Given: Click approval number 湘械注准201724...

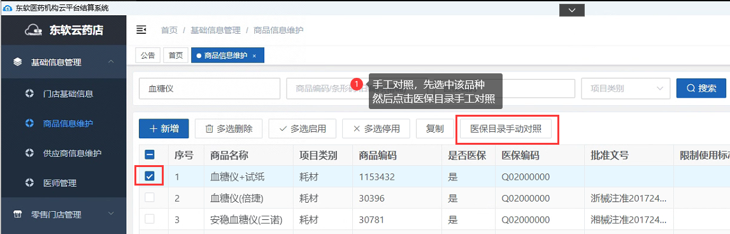Looking at the screenshot, I should click(628, 219).
